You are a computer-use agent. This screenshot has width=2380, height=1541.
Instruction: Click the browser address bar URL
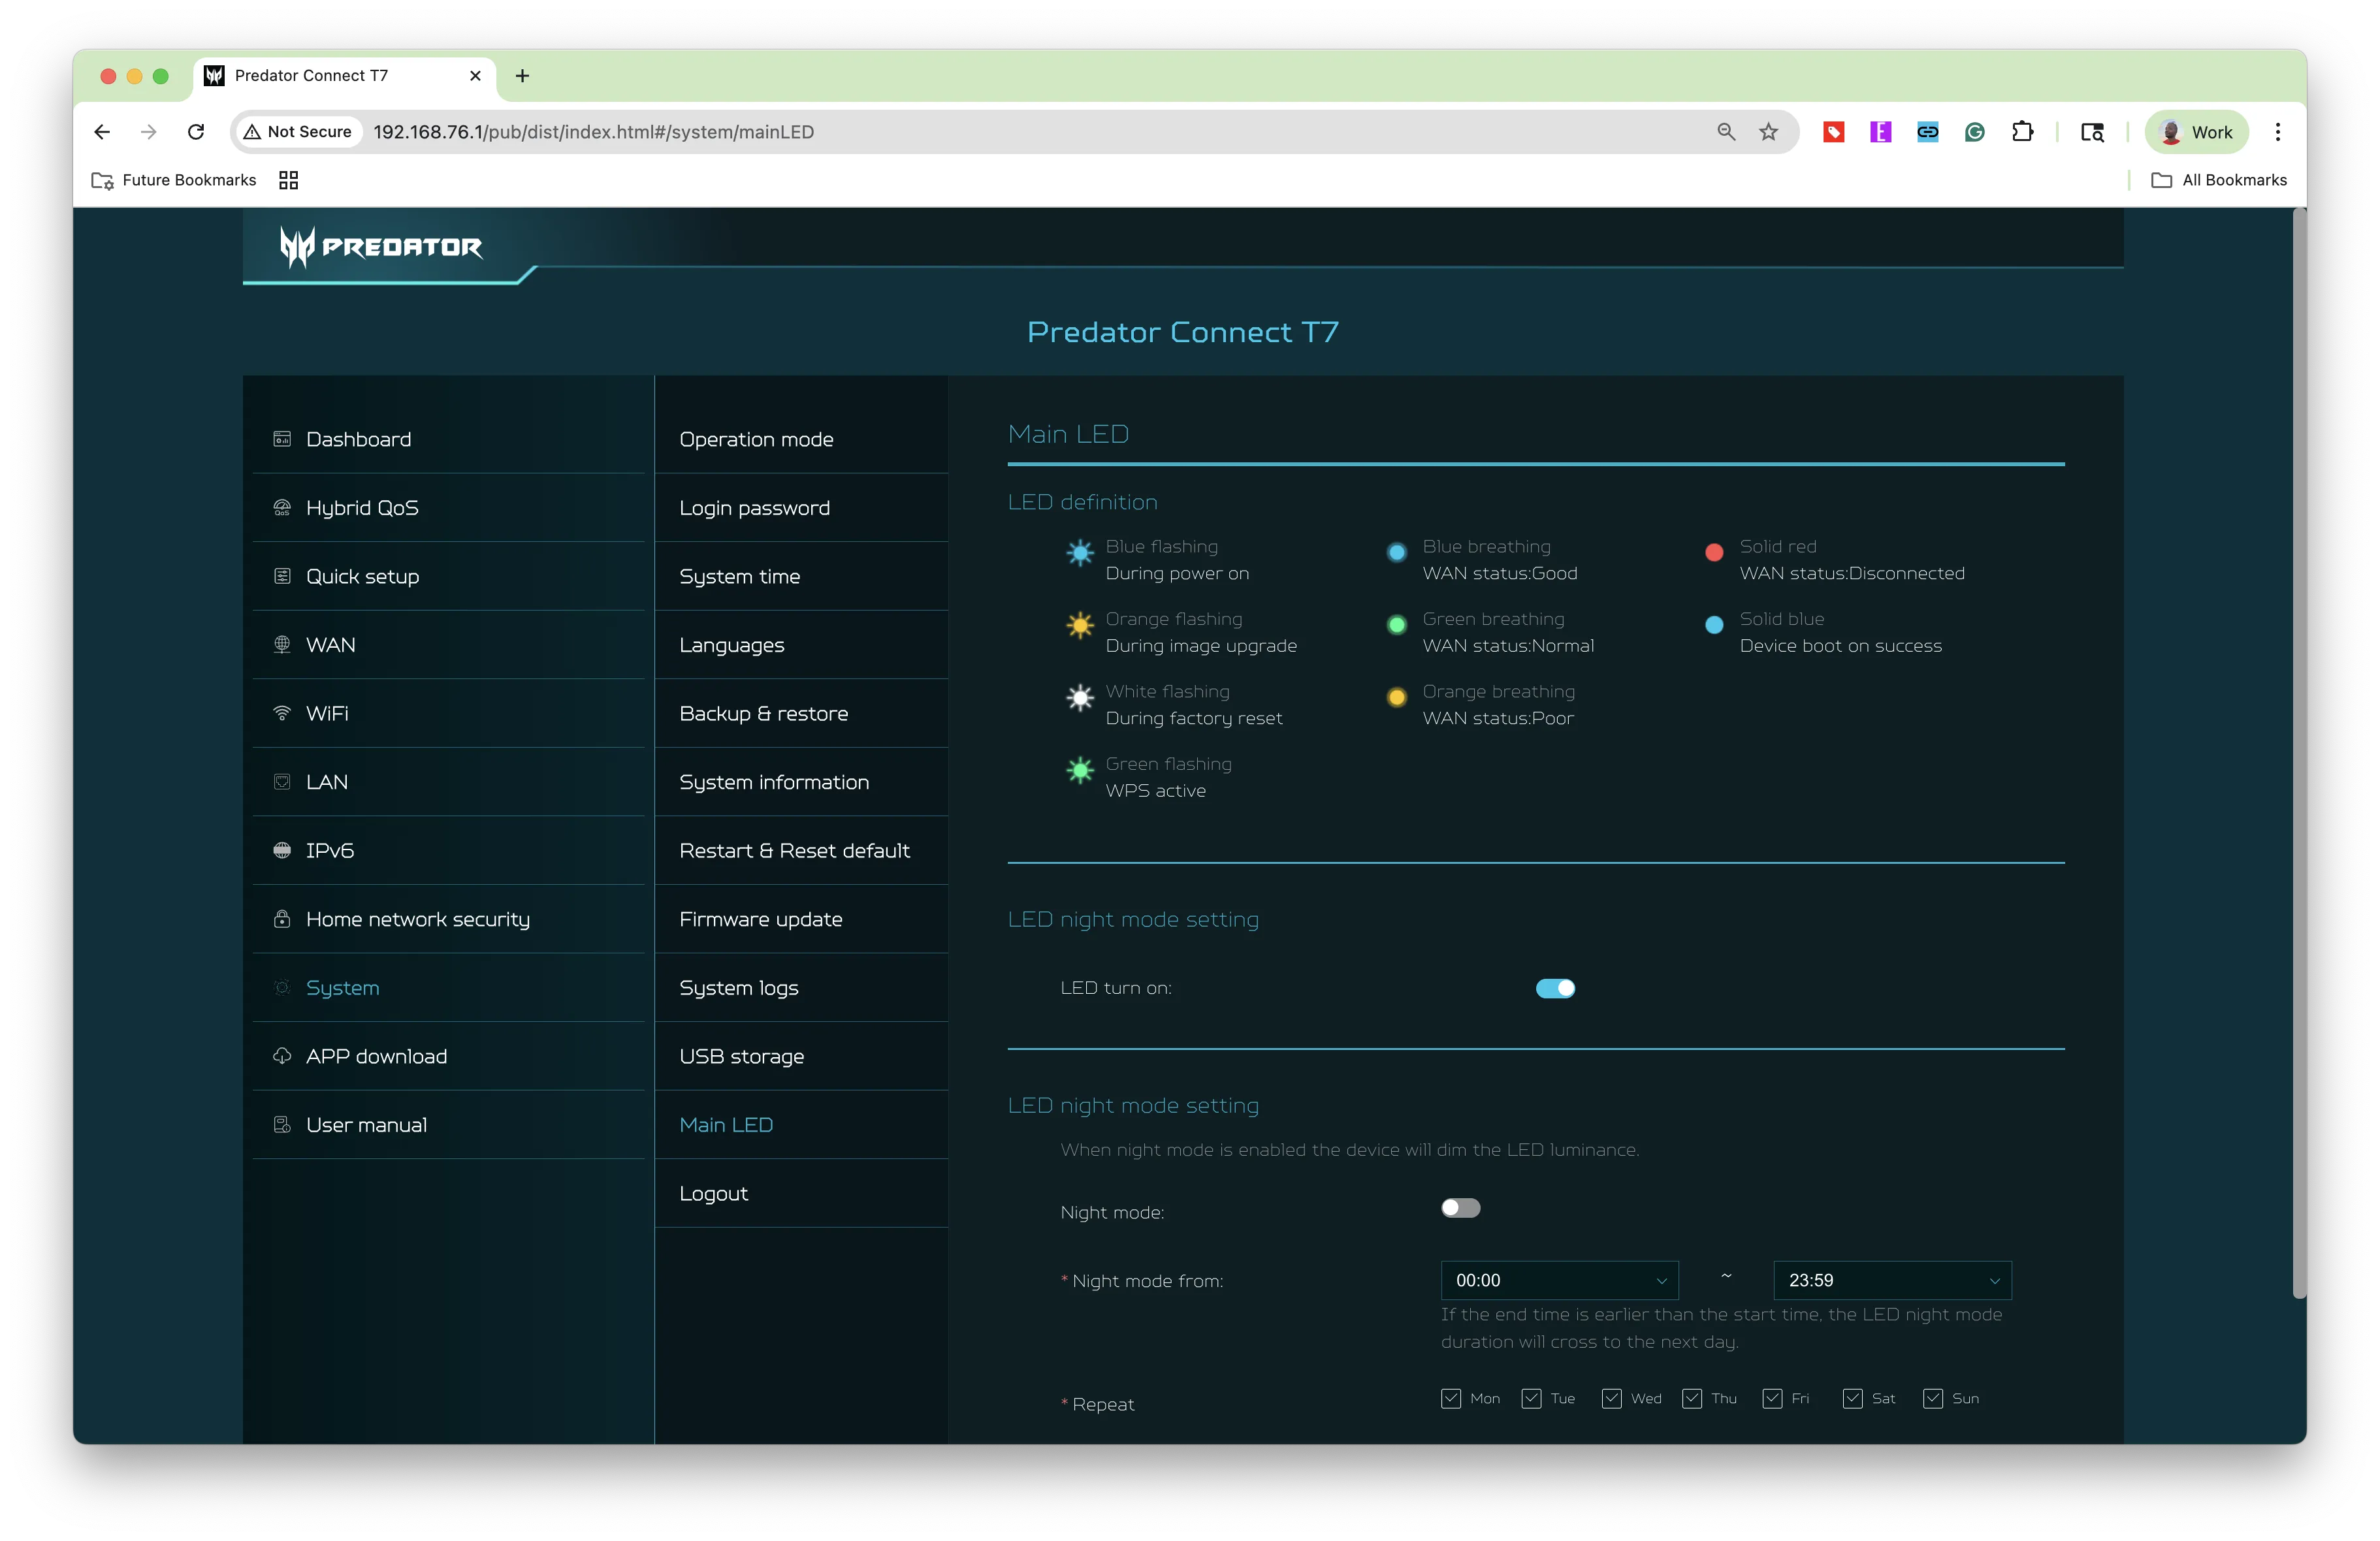click(x=593, y=132)
